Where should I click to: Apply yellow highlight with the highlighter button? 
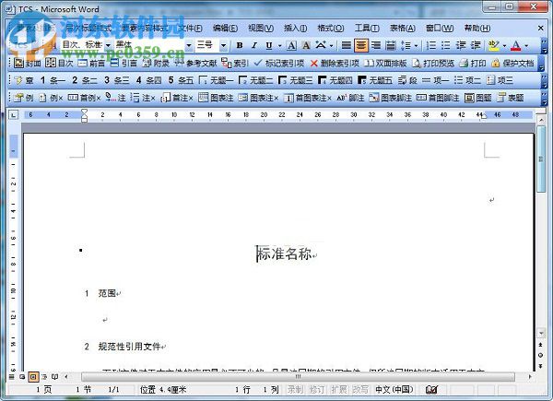click(494, 45)
